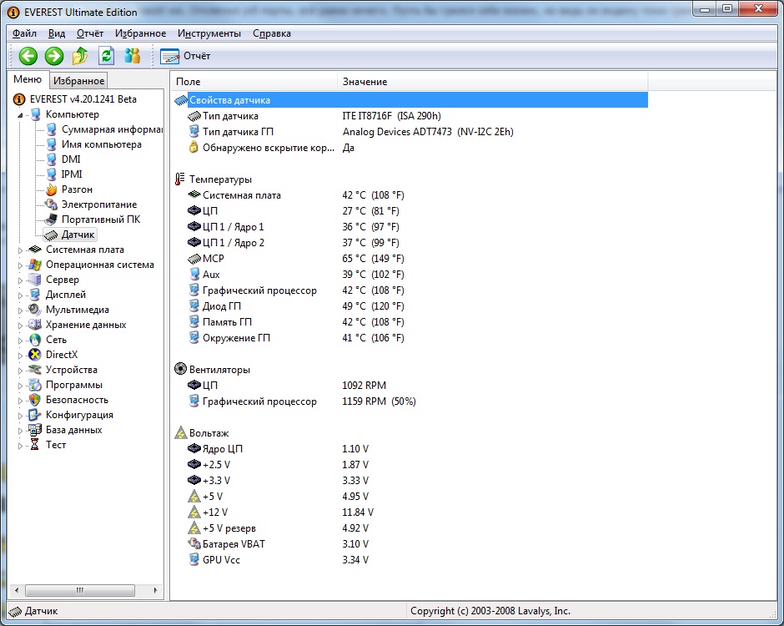This screenshot has width=784, height=626.
Task: Go up one level with the folder-arrow icon
Action: (80, 56)
